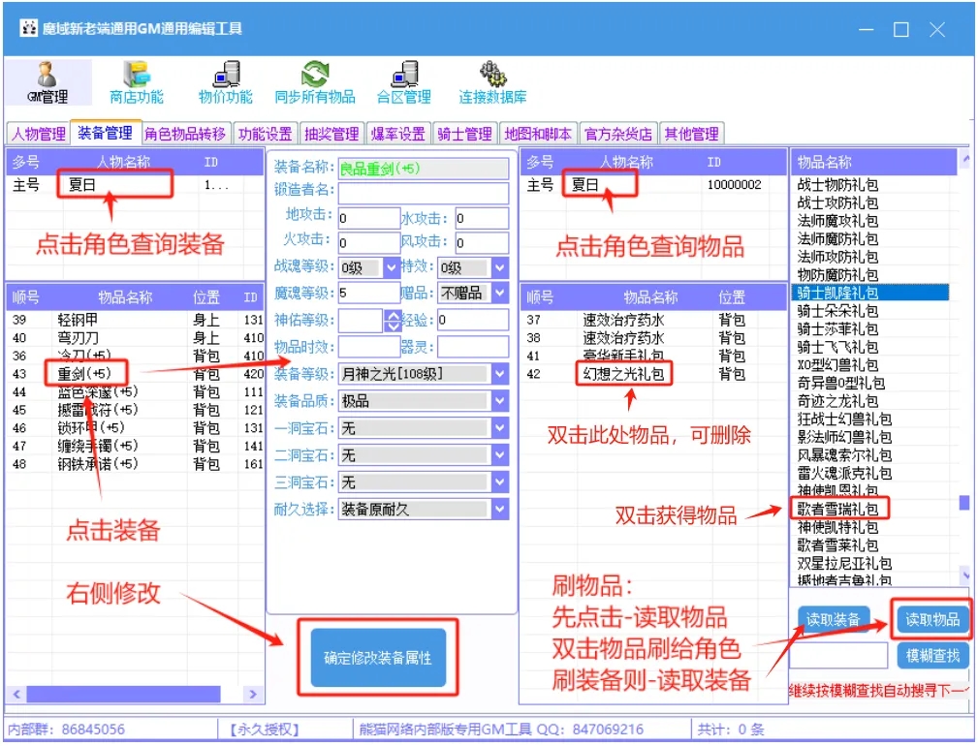
Task: Click the 器灵 input field
Action: click(x=473, y=347)
